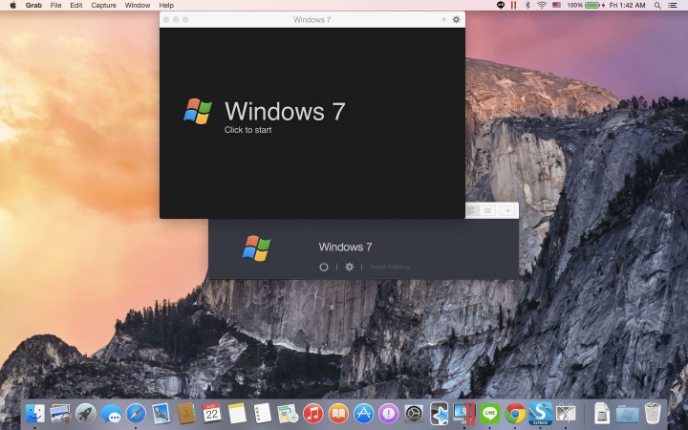This screenshot has height=430, width=688.
Task: Open the gear configuration icon in Control Center
Action: click(350, 267)
